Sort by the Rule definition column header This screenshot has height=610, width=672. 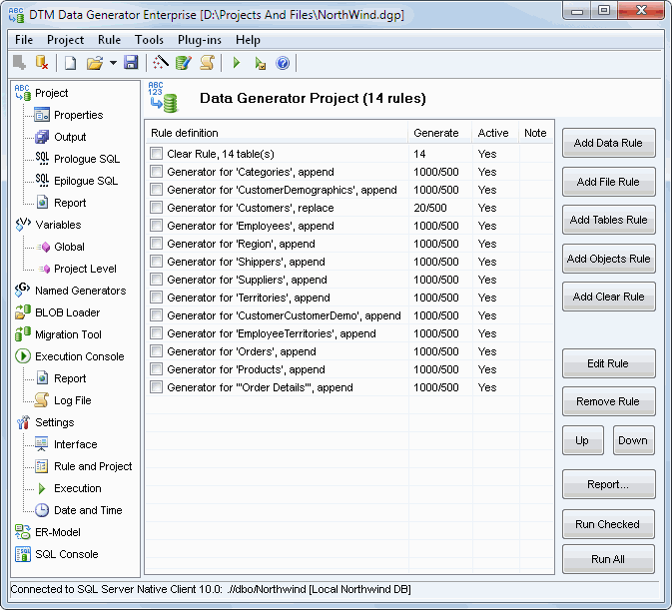tap(277, 133)
